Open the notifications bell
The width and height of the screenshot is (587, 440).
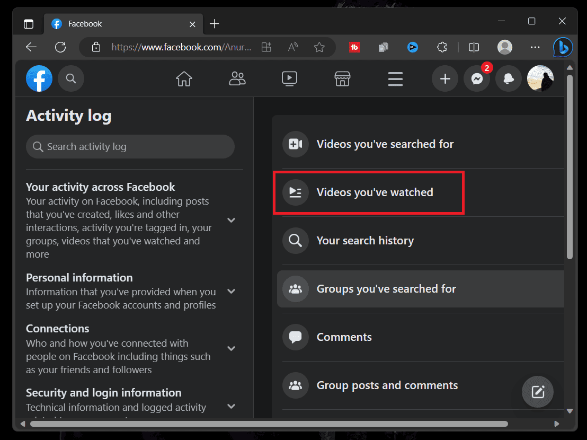click(x=509, y=78)
